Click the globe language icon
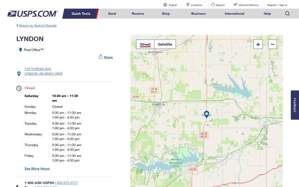 (x=165, y=5)
